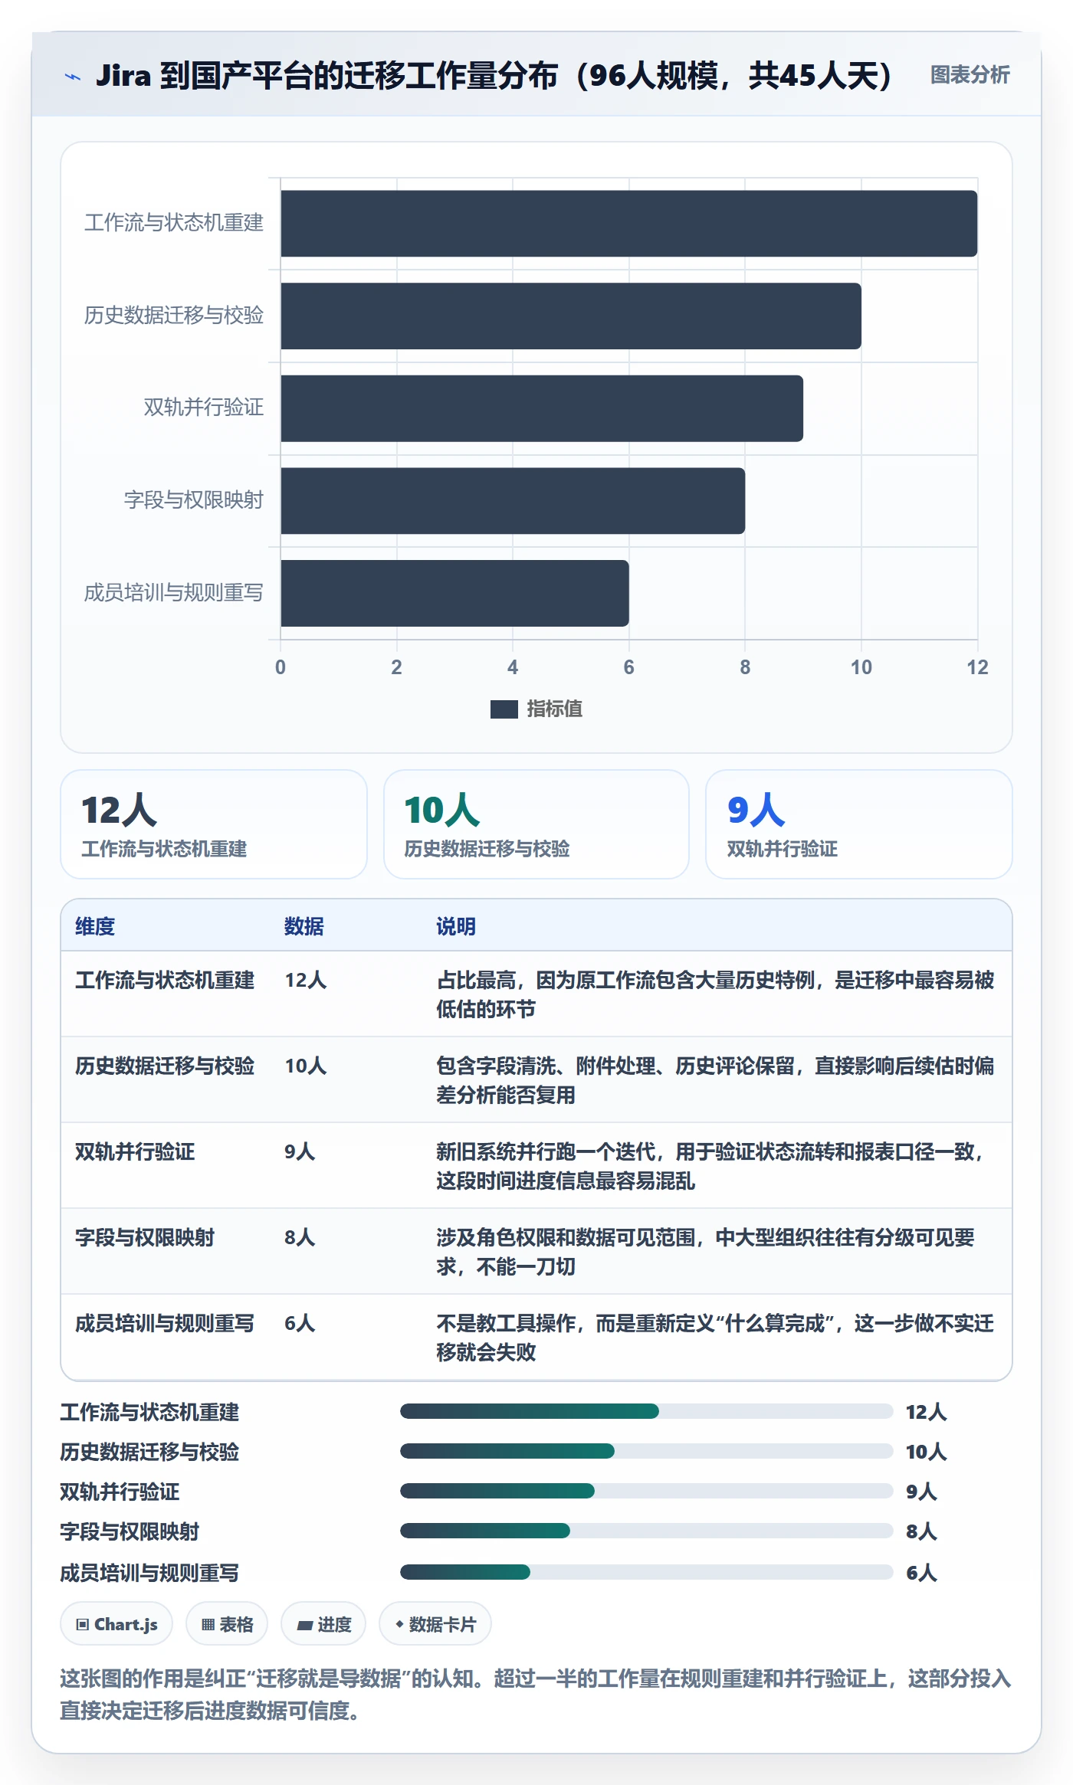
Task: Click the 工作流与状态机重建 progress bar
Action: (x=647, y=1411)
